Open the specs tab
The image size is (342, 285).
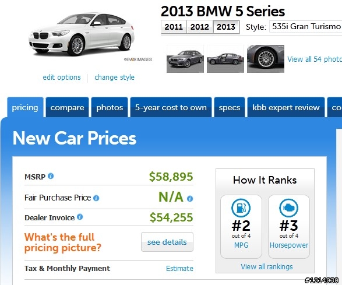click(230, 107)
